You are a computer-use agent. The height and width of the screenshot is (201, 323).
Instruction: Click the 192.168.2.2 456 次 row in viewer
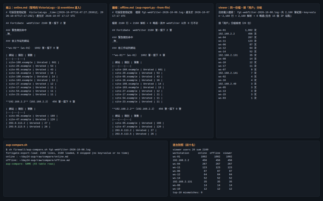(x=237, y=34)
